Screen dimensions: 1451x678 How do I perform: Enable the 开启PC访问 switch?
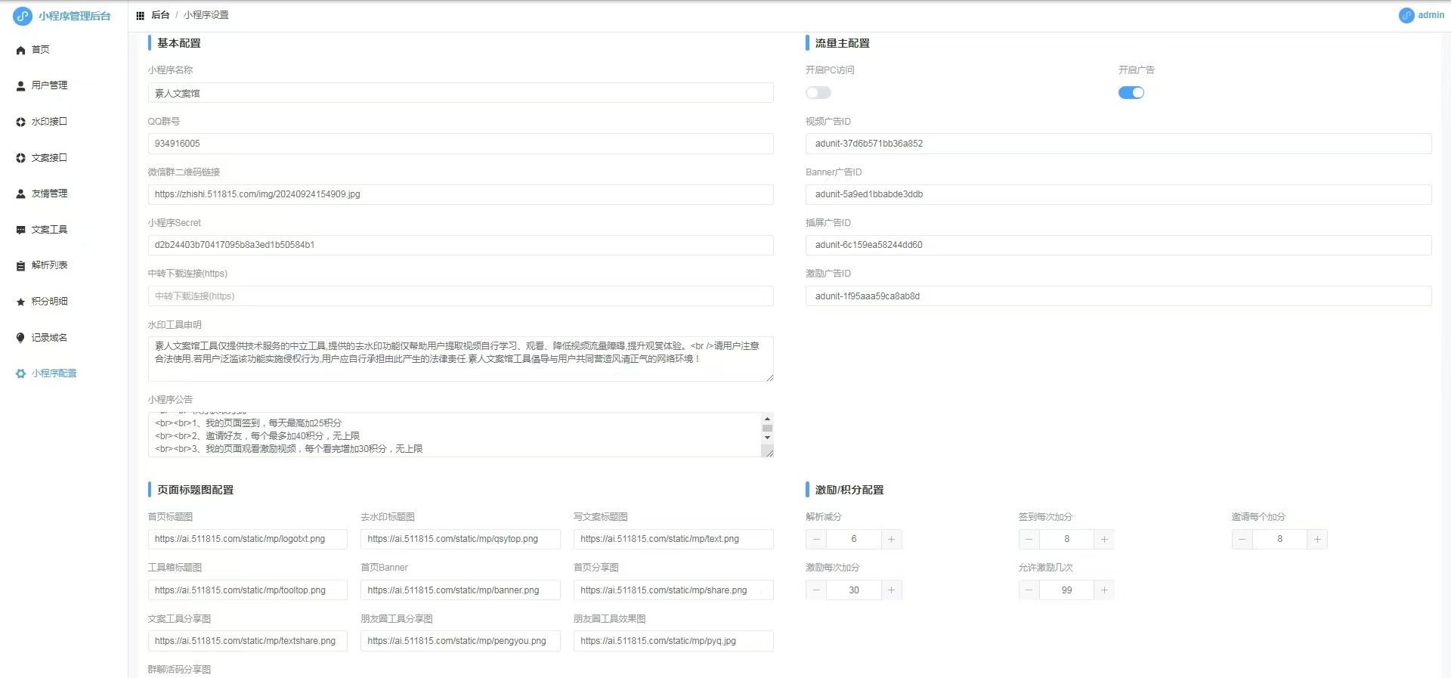point(818,93)
